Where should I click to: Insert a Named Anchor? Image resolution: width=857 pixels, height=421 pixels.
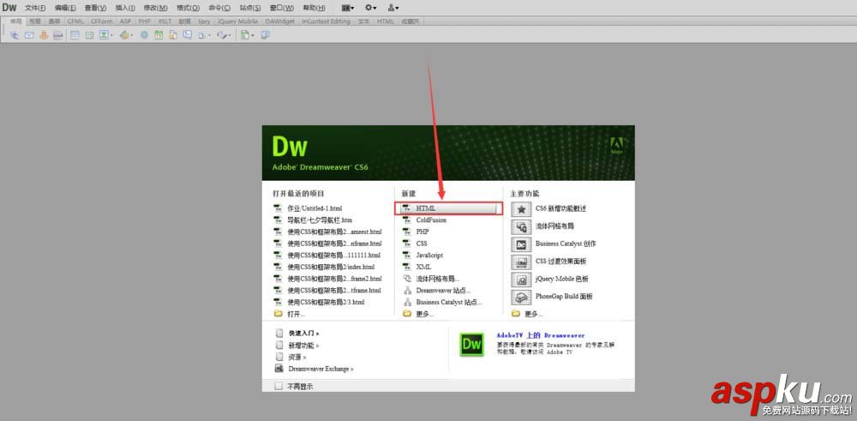(x=44, y=35)
